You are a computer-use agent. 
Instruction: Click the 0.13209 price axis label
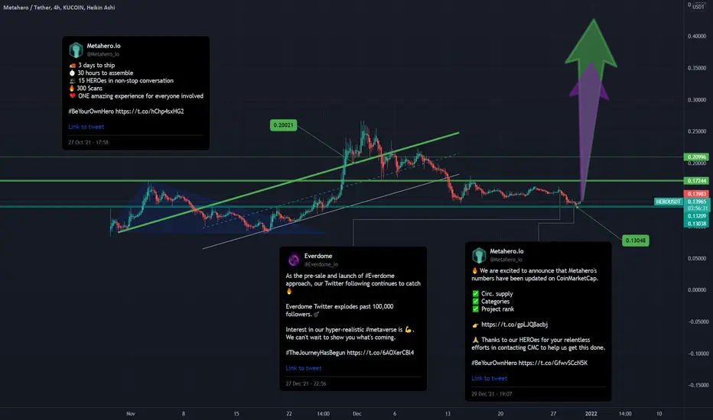click(x=696, y=216)
